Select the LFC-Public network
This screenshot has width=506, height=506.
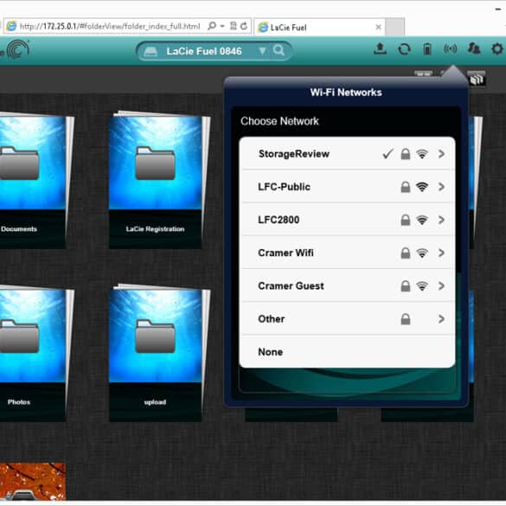tap(347, 187)
